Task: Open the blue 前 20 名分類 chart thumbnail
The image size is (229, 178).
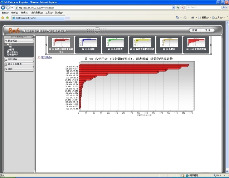Action: coord(88,45)
